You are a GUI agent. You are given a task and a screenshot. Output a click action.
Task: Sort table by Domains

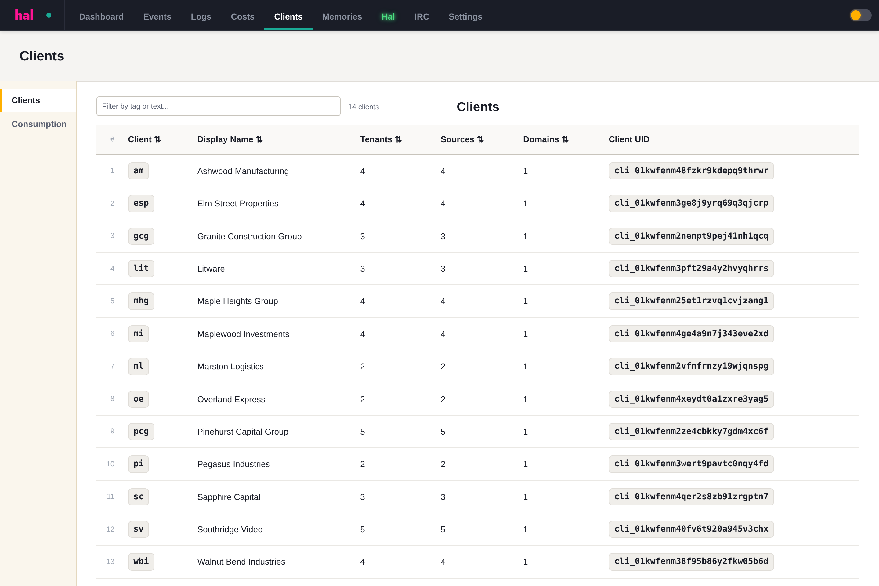coord(546,139)
